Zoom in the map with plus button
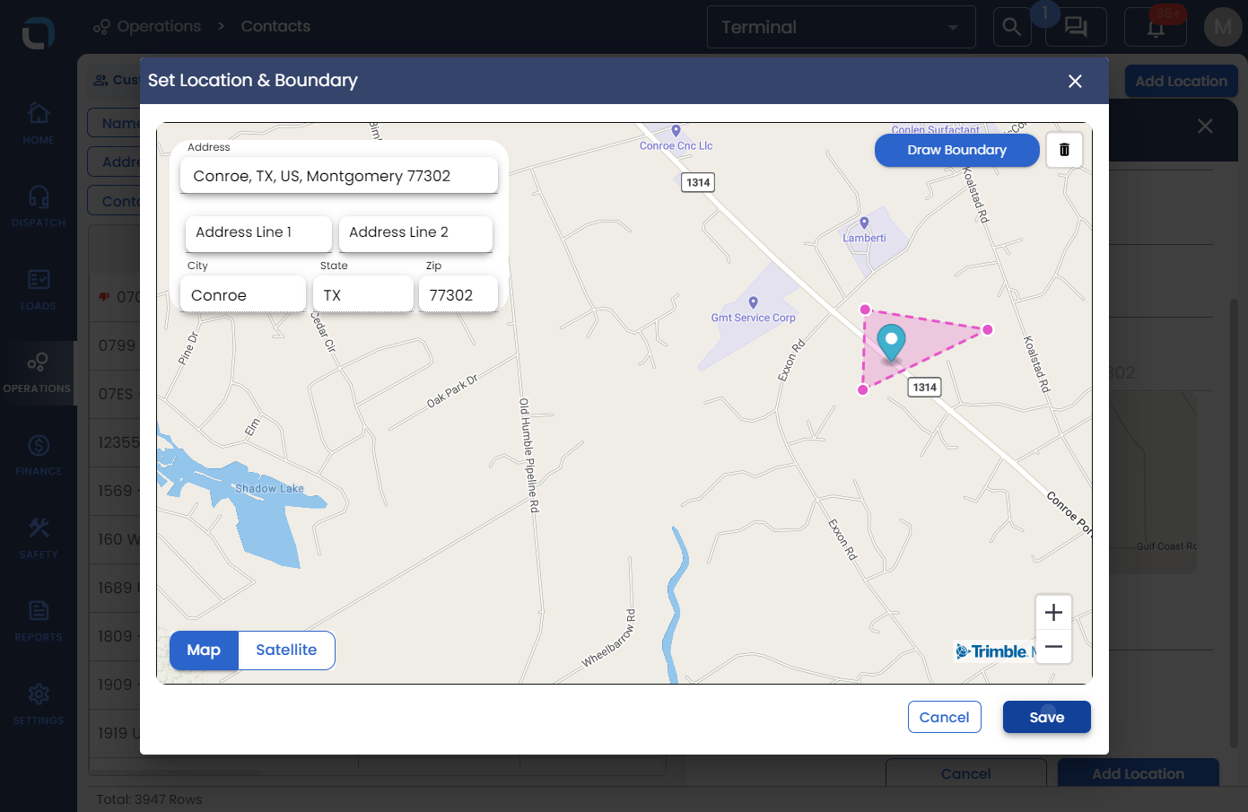The height and width of the screenshot is (812, 1248). coord(1053,612)
